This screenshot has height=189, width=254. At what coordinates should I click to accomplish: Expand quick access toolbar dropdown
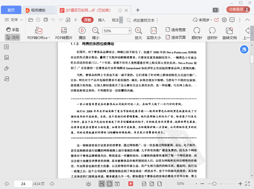[x=75, y=20]
